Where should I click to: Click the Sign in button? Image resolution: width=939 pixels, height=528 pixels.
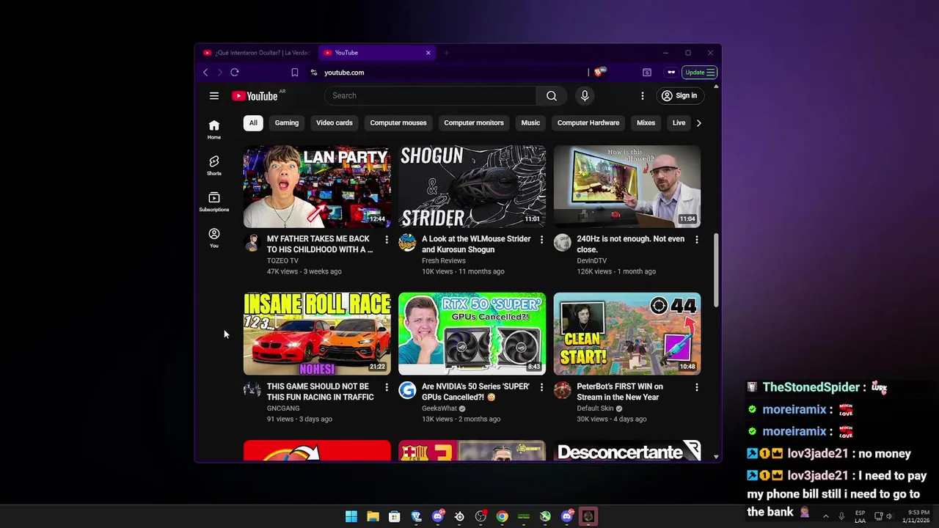click(679, 95)
